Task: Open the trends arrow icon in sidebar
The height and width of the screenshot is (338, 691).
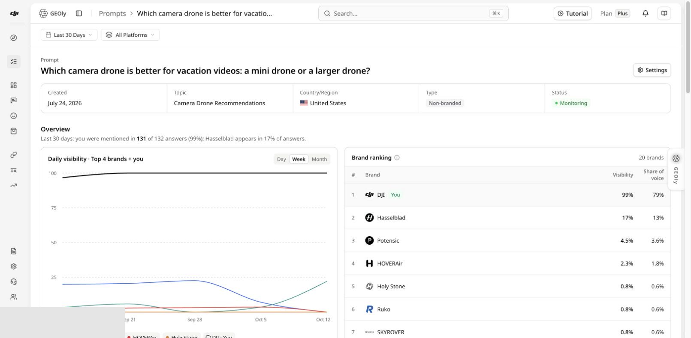Action: point(14,185)
